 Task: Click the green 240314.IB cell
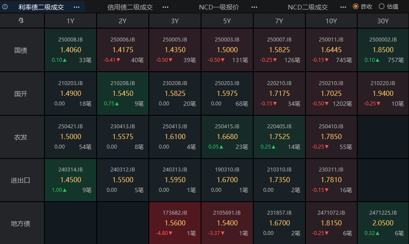point(70,180)
